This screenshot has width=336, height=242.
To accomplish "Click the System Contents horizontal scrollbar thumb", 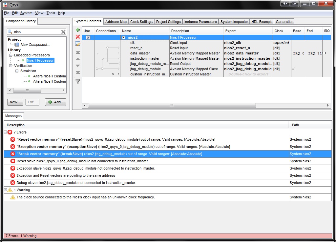I will 172,105.
